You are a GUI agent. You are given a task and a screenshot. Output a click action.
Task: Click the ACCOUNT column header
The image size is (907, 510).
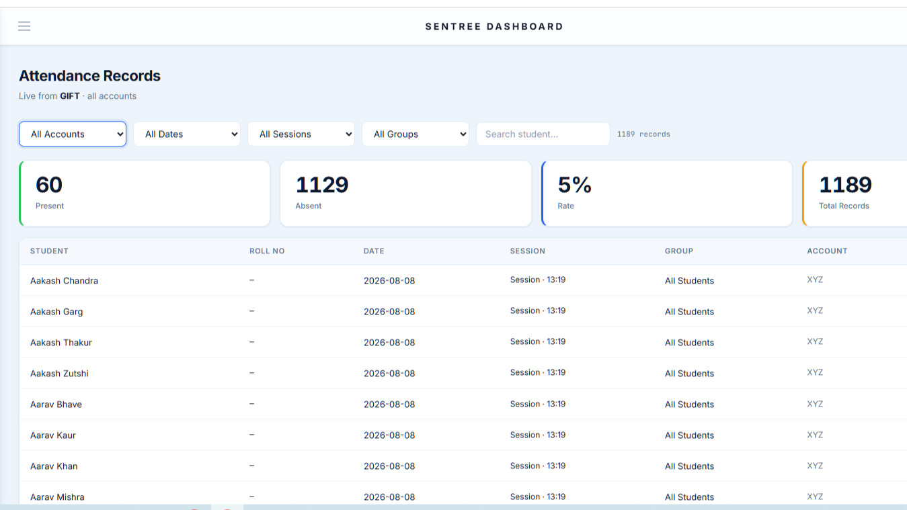827,251
